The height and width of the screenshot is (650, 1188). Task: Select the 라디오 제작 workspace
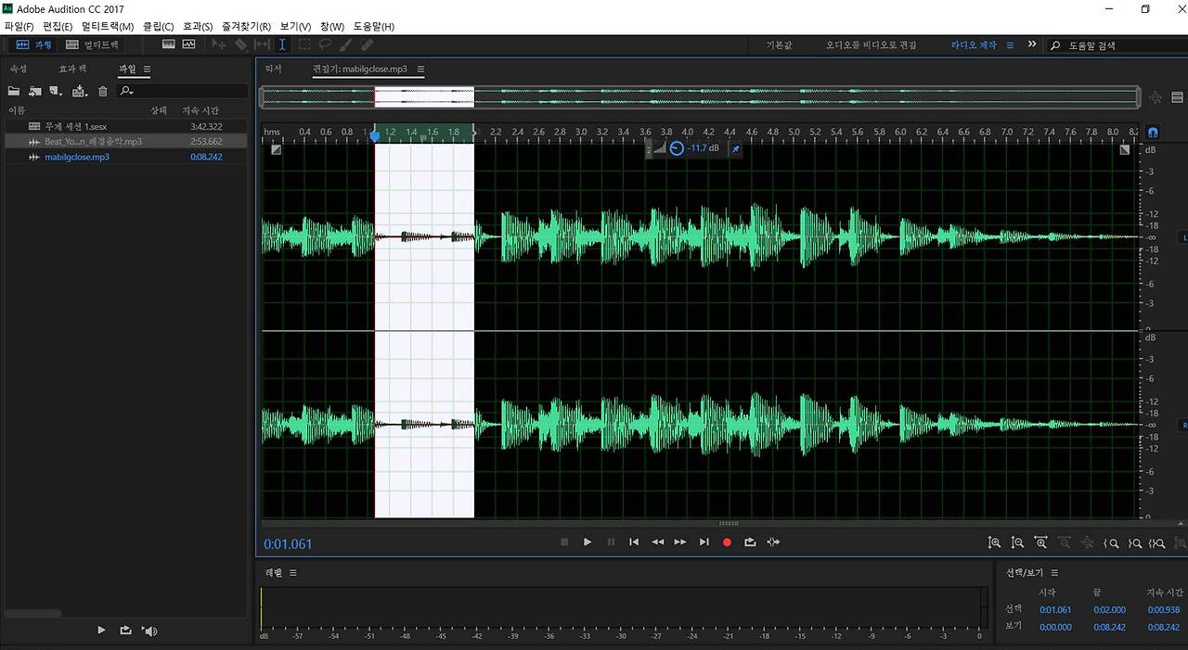point(973,45)
